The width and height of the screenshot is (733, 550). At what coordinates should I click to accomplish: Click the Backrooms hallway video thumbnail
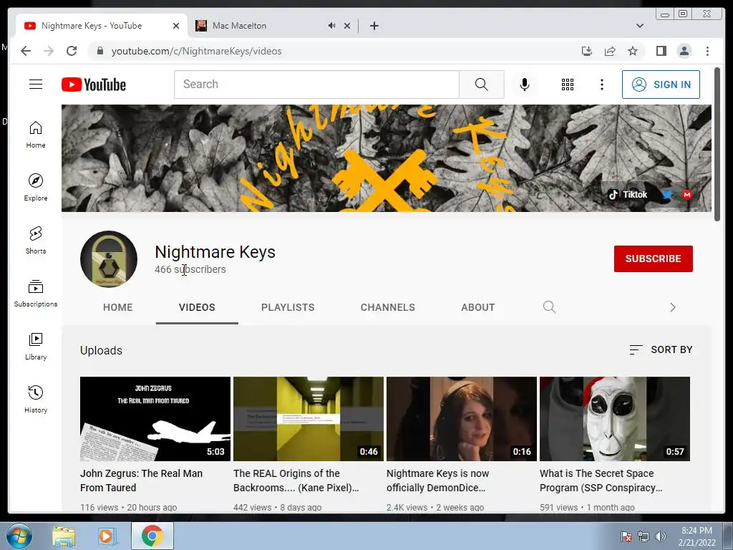coord(309,418)
